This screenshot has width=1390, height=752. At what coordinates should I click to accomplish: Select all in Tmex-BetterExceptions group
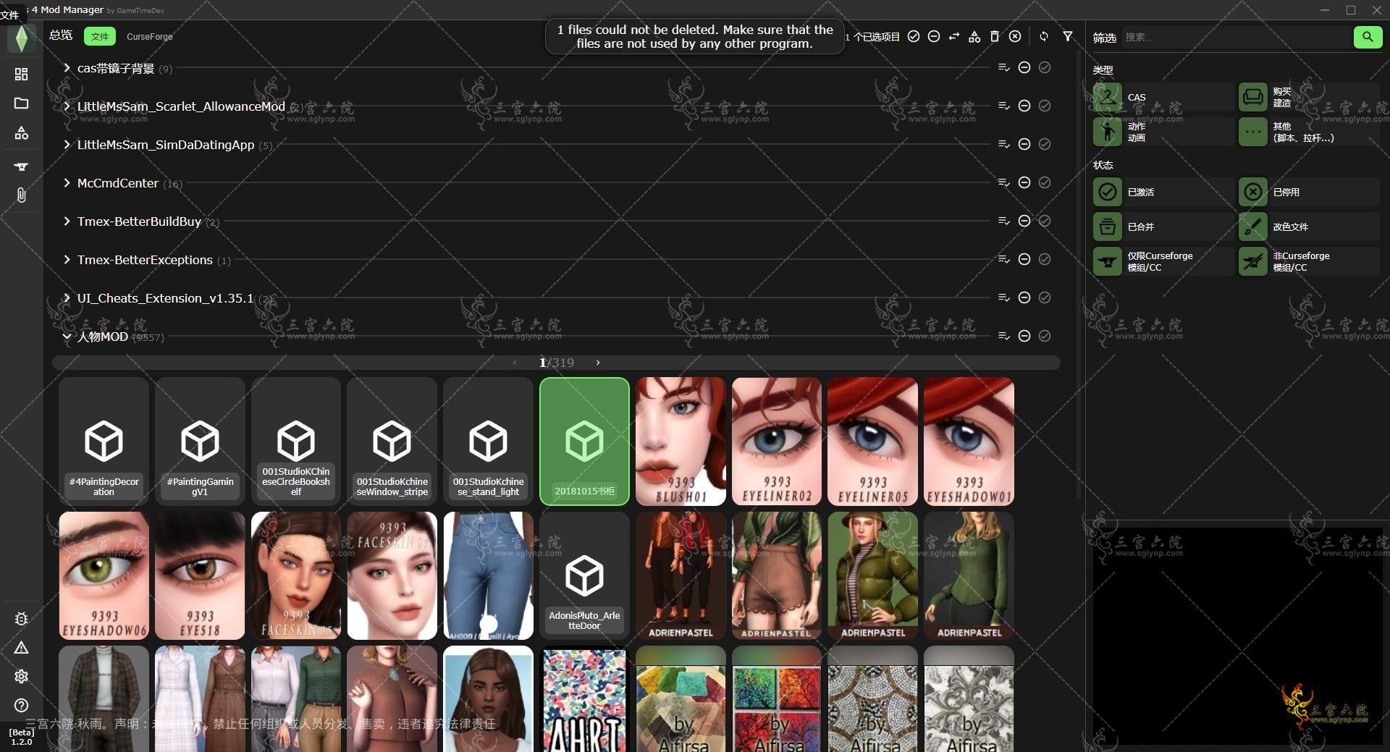pos(1003,259)
